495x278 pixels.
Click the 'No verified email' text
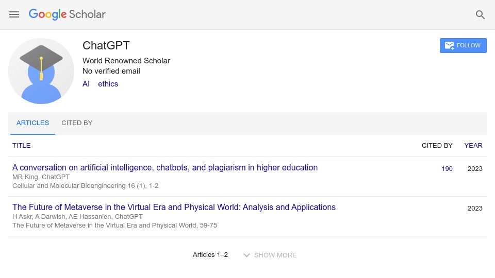(111, 71)
